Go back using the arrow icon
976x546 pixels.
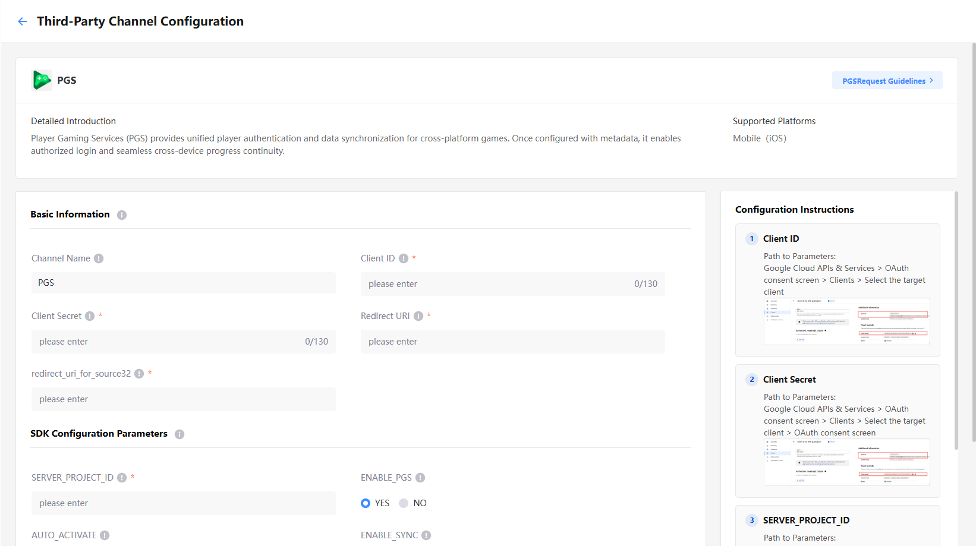click(23, 21)
